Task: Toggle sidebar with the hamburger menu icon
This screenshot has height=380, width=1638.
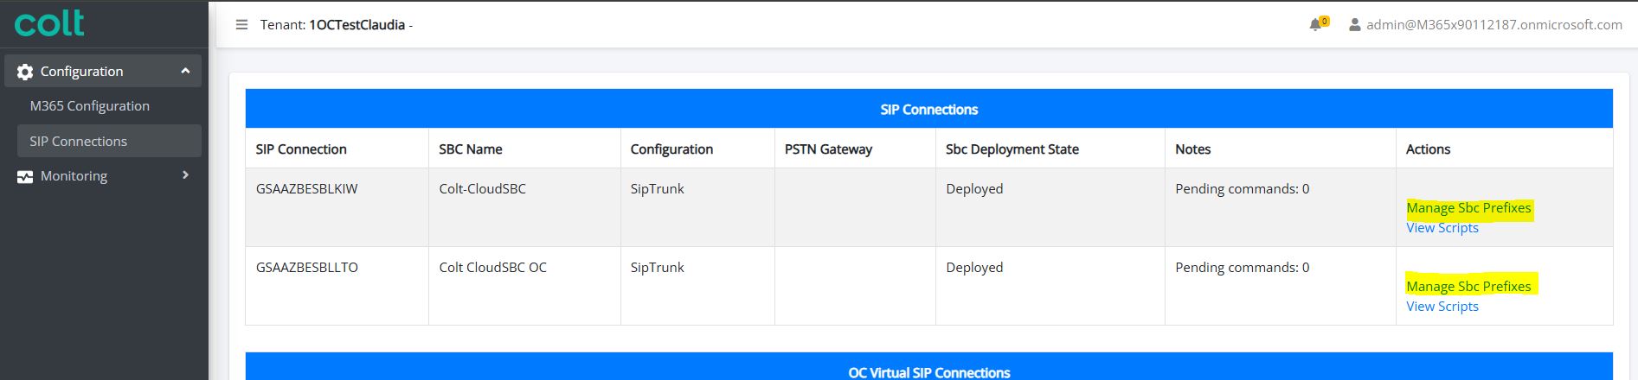Action: tap(242, 25)
